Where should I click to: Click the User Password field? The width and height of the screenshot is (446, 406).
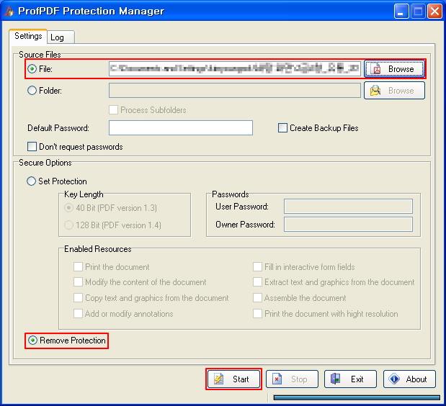click(348, 207)
